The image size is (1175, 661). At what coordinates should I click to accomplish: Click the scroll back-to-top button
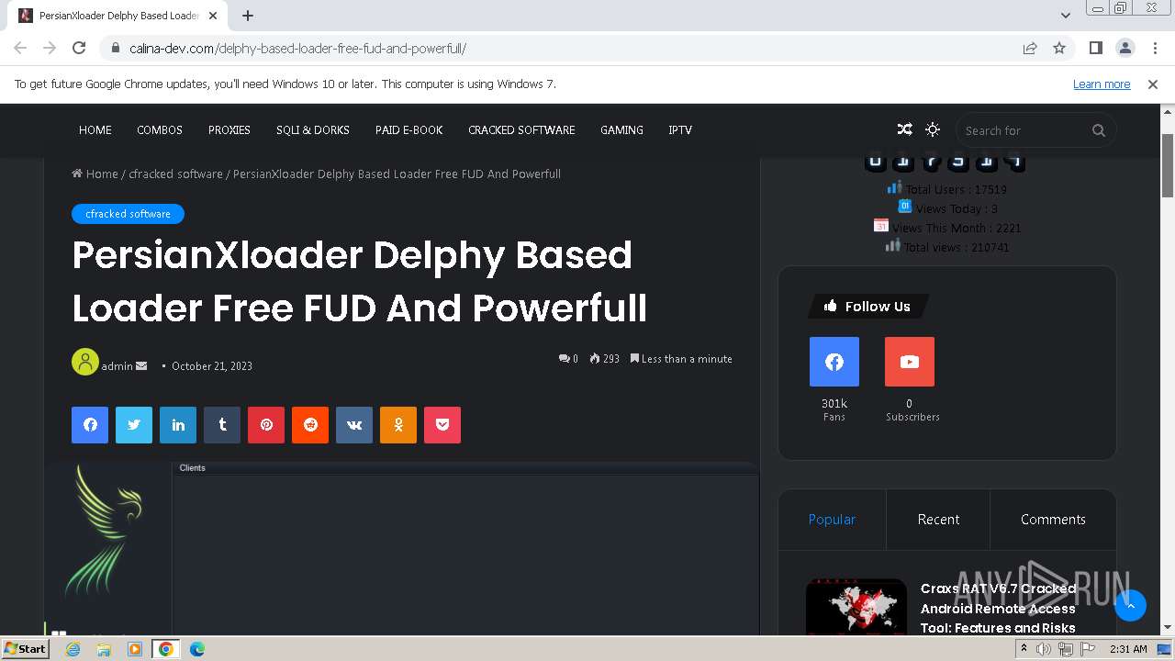(1130, 605)
